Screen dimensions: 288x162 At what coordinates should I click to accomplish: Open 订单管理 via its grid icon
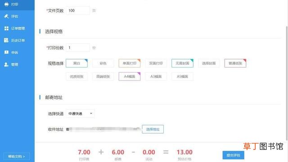click(x=6, y=28)
